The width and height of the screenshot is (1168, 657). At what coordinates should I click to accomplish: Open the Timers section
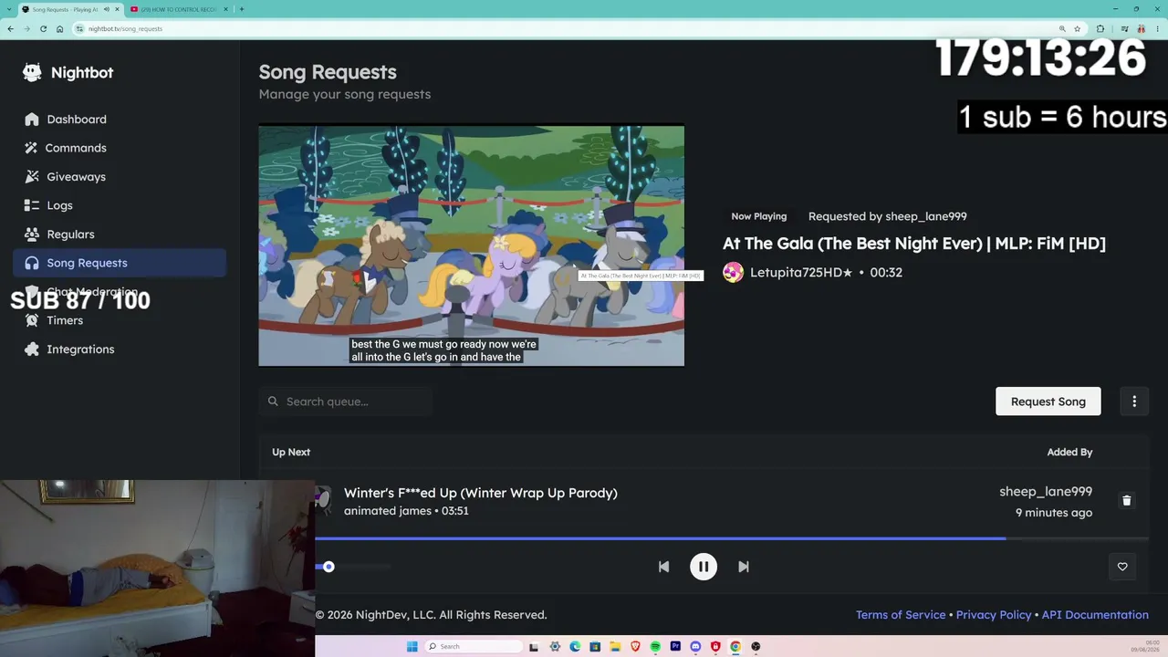point(120,320)
